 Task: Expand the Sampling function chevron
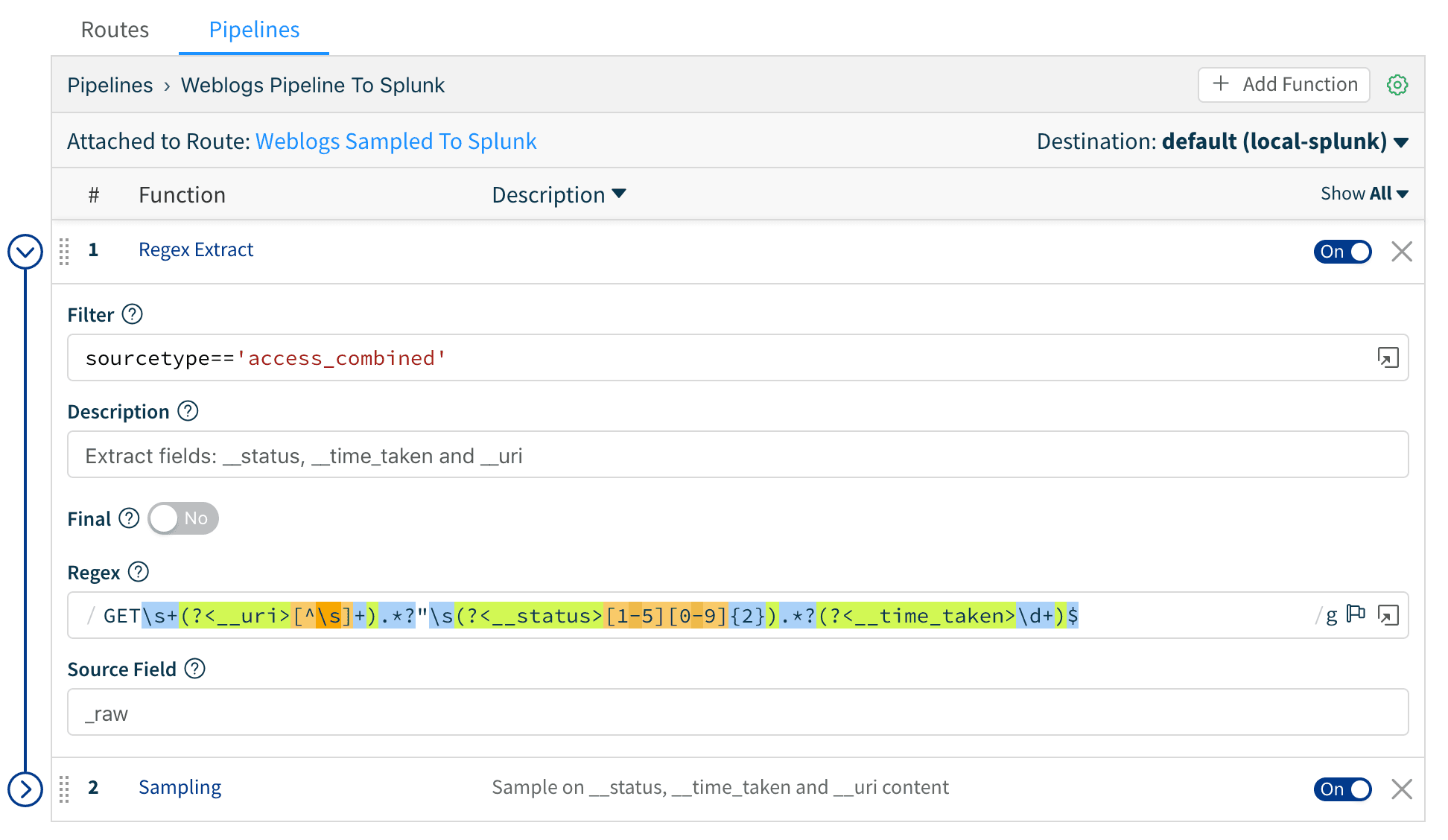pyautogui.click(x=25, y=789)
